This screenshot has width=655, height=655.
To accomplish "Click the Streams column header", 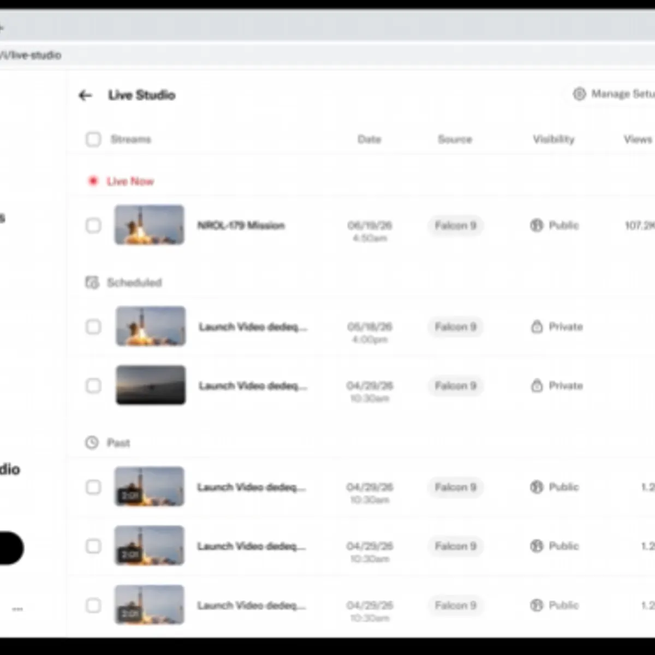I will 130,139.
